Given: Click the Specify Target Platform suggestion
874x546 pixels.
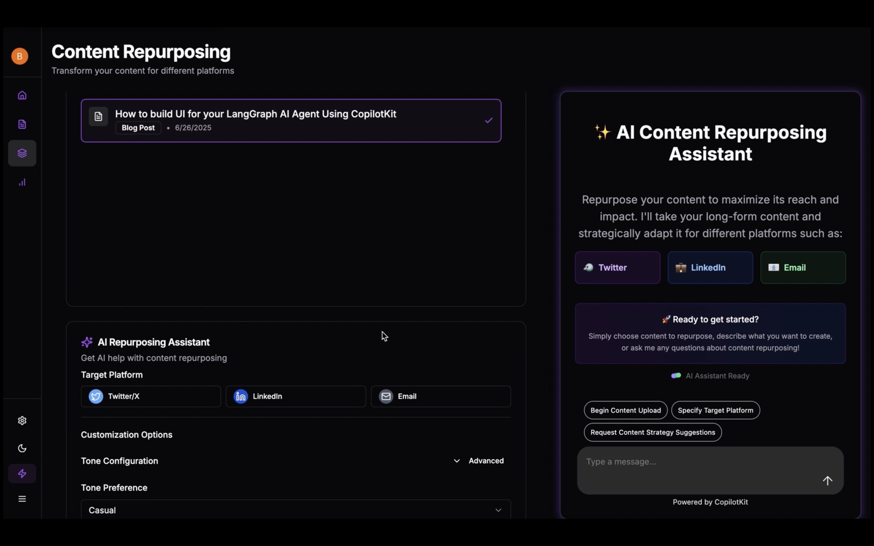Looking at the screenshot, I should point(715,410).
